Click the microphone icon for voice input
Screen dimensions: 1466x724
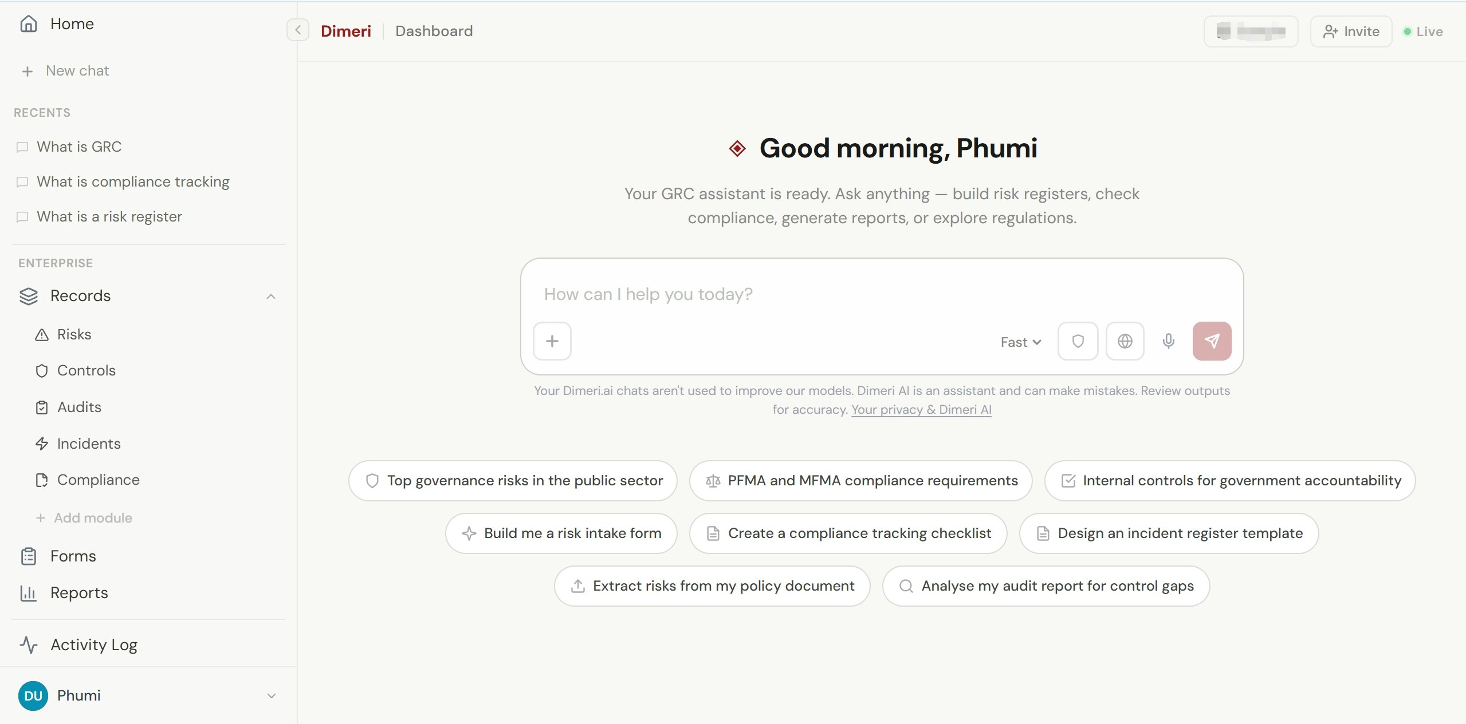coord(1168,341)
